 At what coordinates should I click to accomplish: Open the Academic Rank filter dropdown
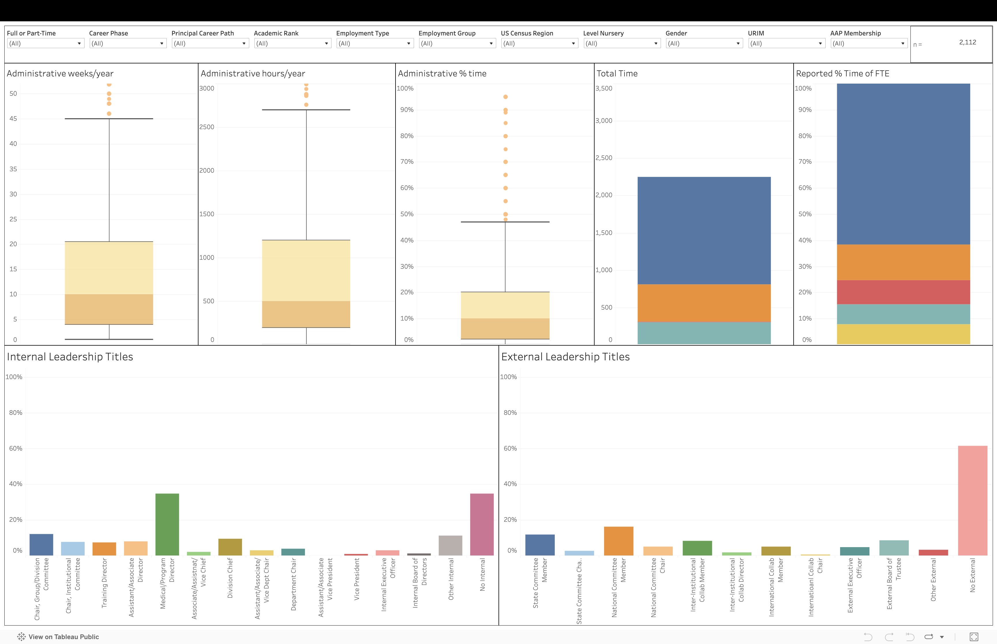click(293, 44)
